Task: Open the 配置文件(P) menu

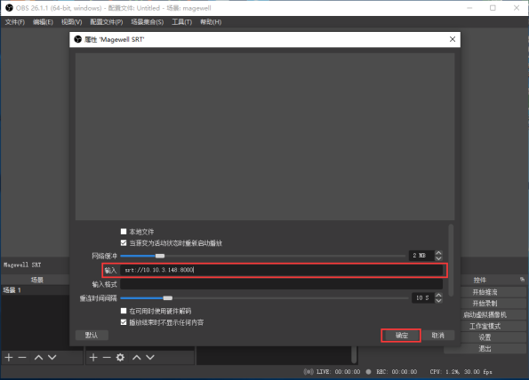Action: point(107,22)
